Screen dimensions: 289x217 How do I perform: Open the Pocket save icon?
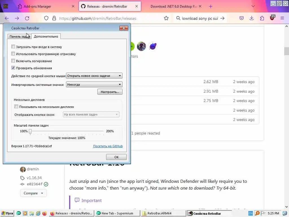pyautogui.click(x=242, y=18)
